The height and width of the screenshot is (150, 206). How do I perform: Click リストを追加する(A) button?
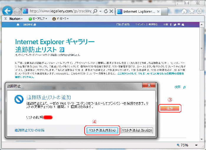coord(102,130)
